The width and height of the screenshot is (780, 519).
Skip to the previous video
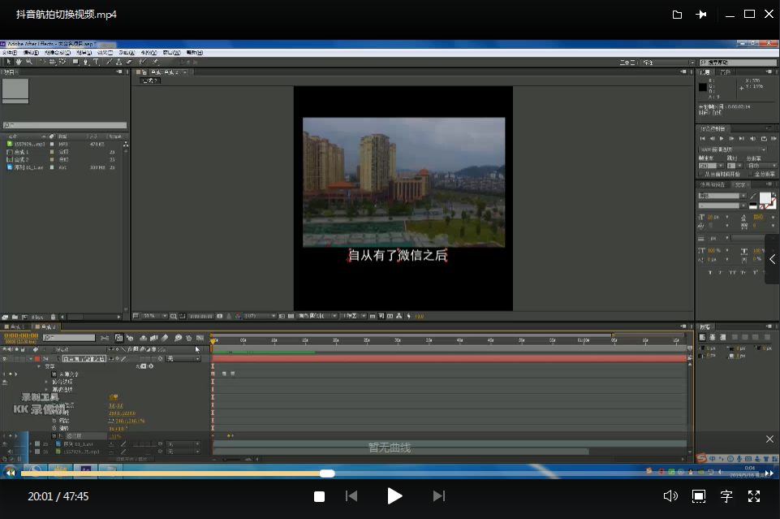(x=351, y=496)
